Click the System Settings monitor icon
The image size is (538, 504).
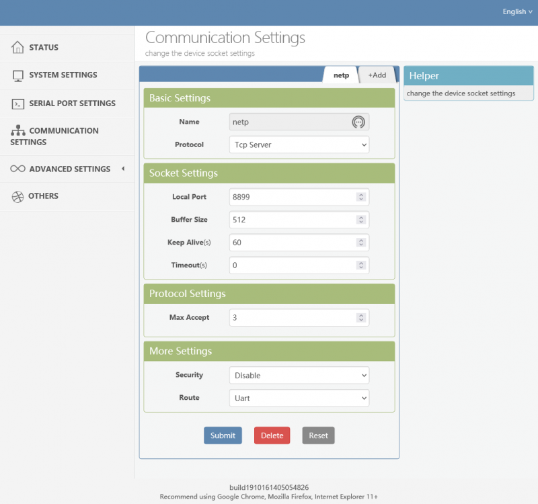(18, 75)
